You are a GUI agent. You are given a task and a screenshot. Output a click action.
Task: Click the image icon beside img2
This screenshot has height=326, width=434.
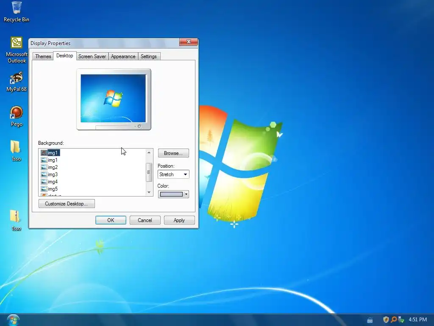(x=44, y=167)
